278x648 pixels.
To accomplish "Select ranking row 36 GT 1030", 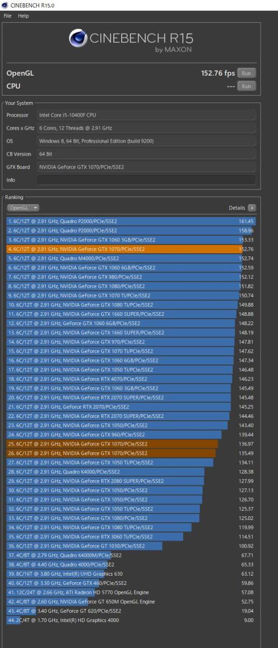I will coord(131,546).
